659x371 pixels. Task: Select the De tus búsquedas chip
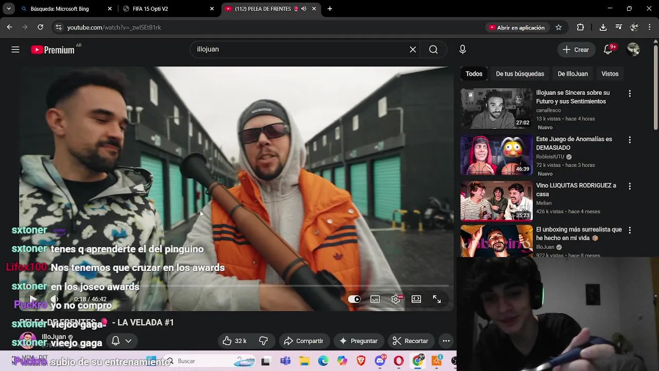(x=520, y=74)
